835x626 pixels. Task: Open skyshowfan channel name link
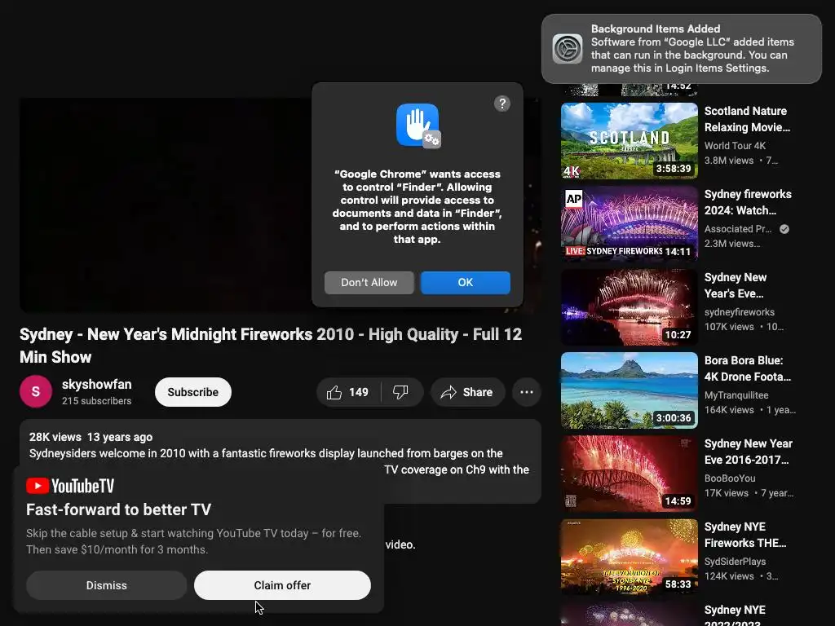(96, 385)
